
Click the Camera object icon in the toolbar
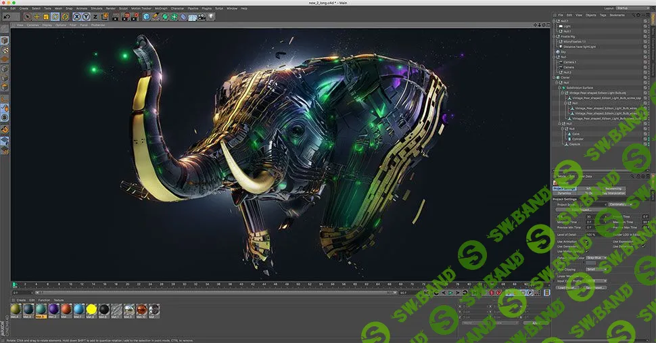click(x=202, y=16)
